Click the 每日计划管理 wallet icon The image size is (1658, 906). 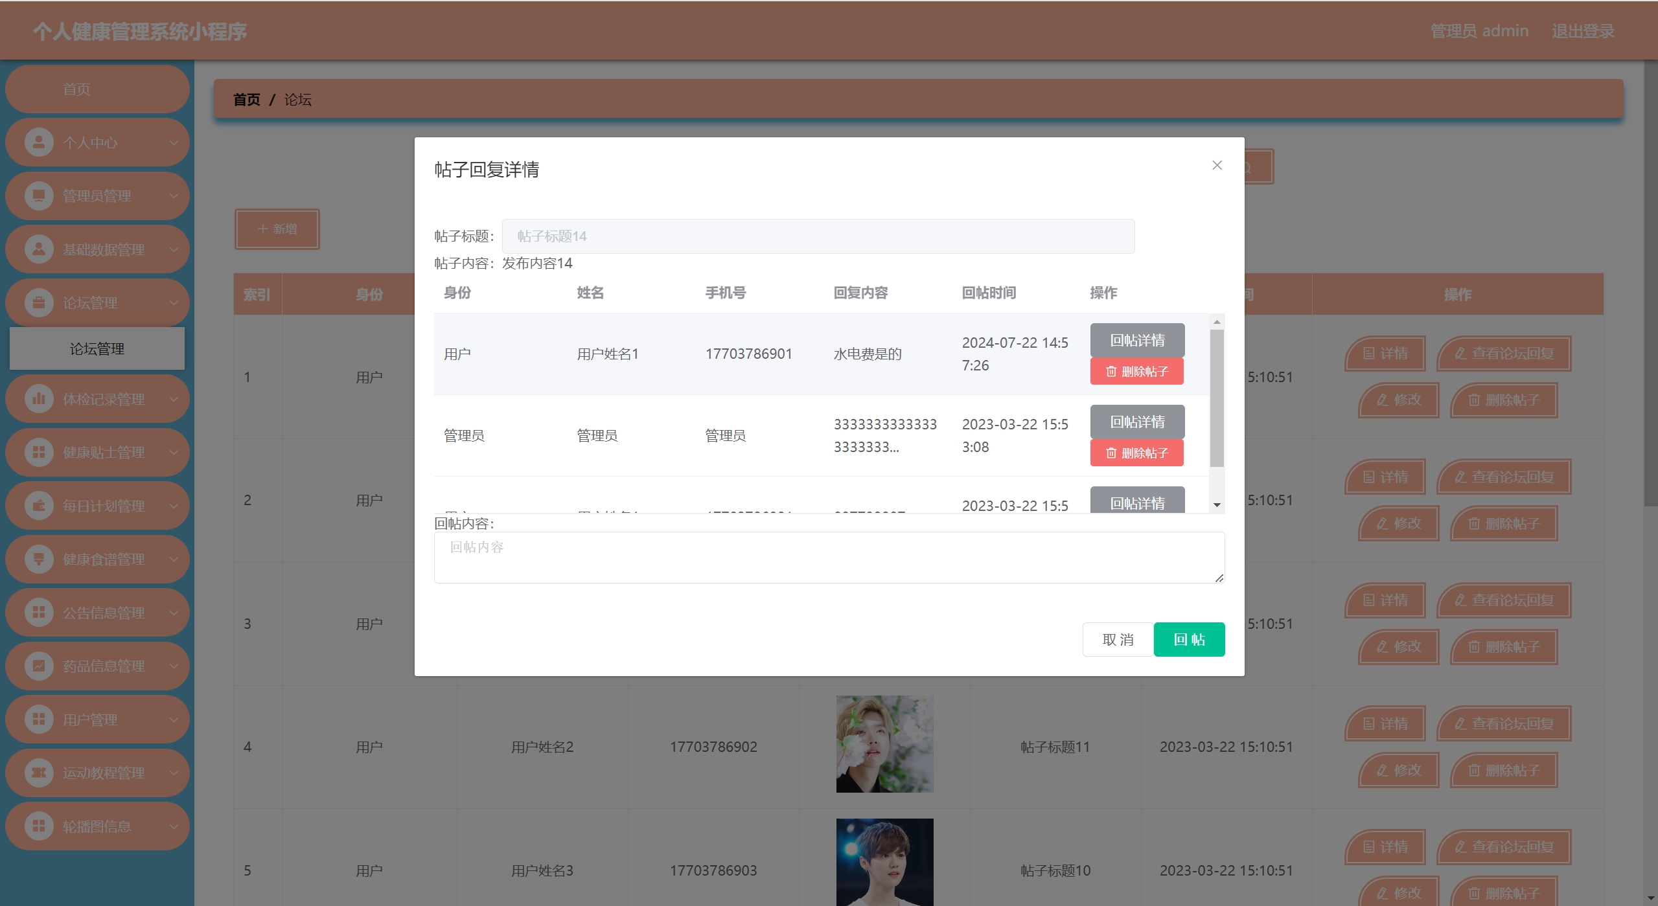click(39, 506)
